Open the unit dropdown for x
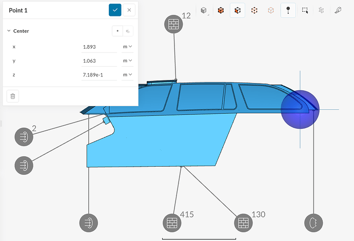The width and height of the screenshot is (354, 241). (x=128, y=47)
